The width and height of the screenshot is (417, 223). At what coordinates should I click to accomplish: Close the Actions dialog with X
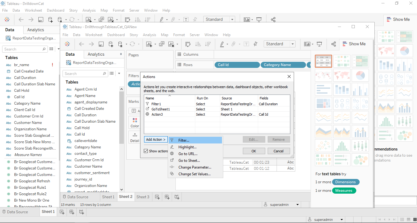(x=289, y=76)
